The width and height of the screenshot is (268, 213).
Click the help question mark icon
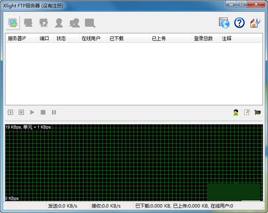point(239,22)
